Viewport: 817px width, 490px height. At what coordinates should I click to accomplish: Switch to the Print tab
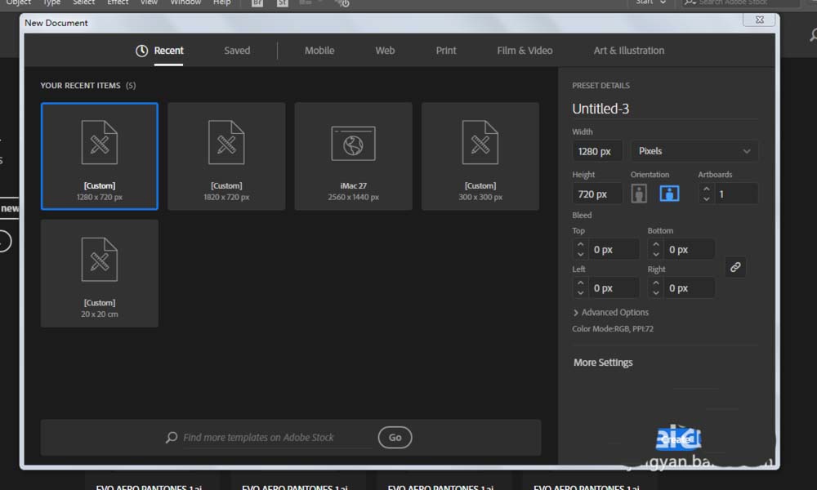[445, 50]
